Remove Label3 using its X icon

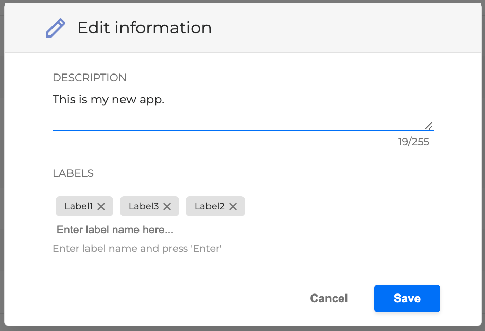(x=167, y=206)
